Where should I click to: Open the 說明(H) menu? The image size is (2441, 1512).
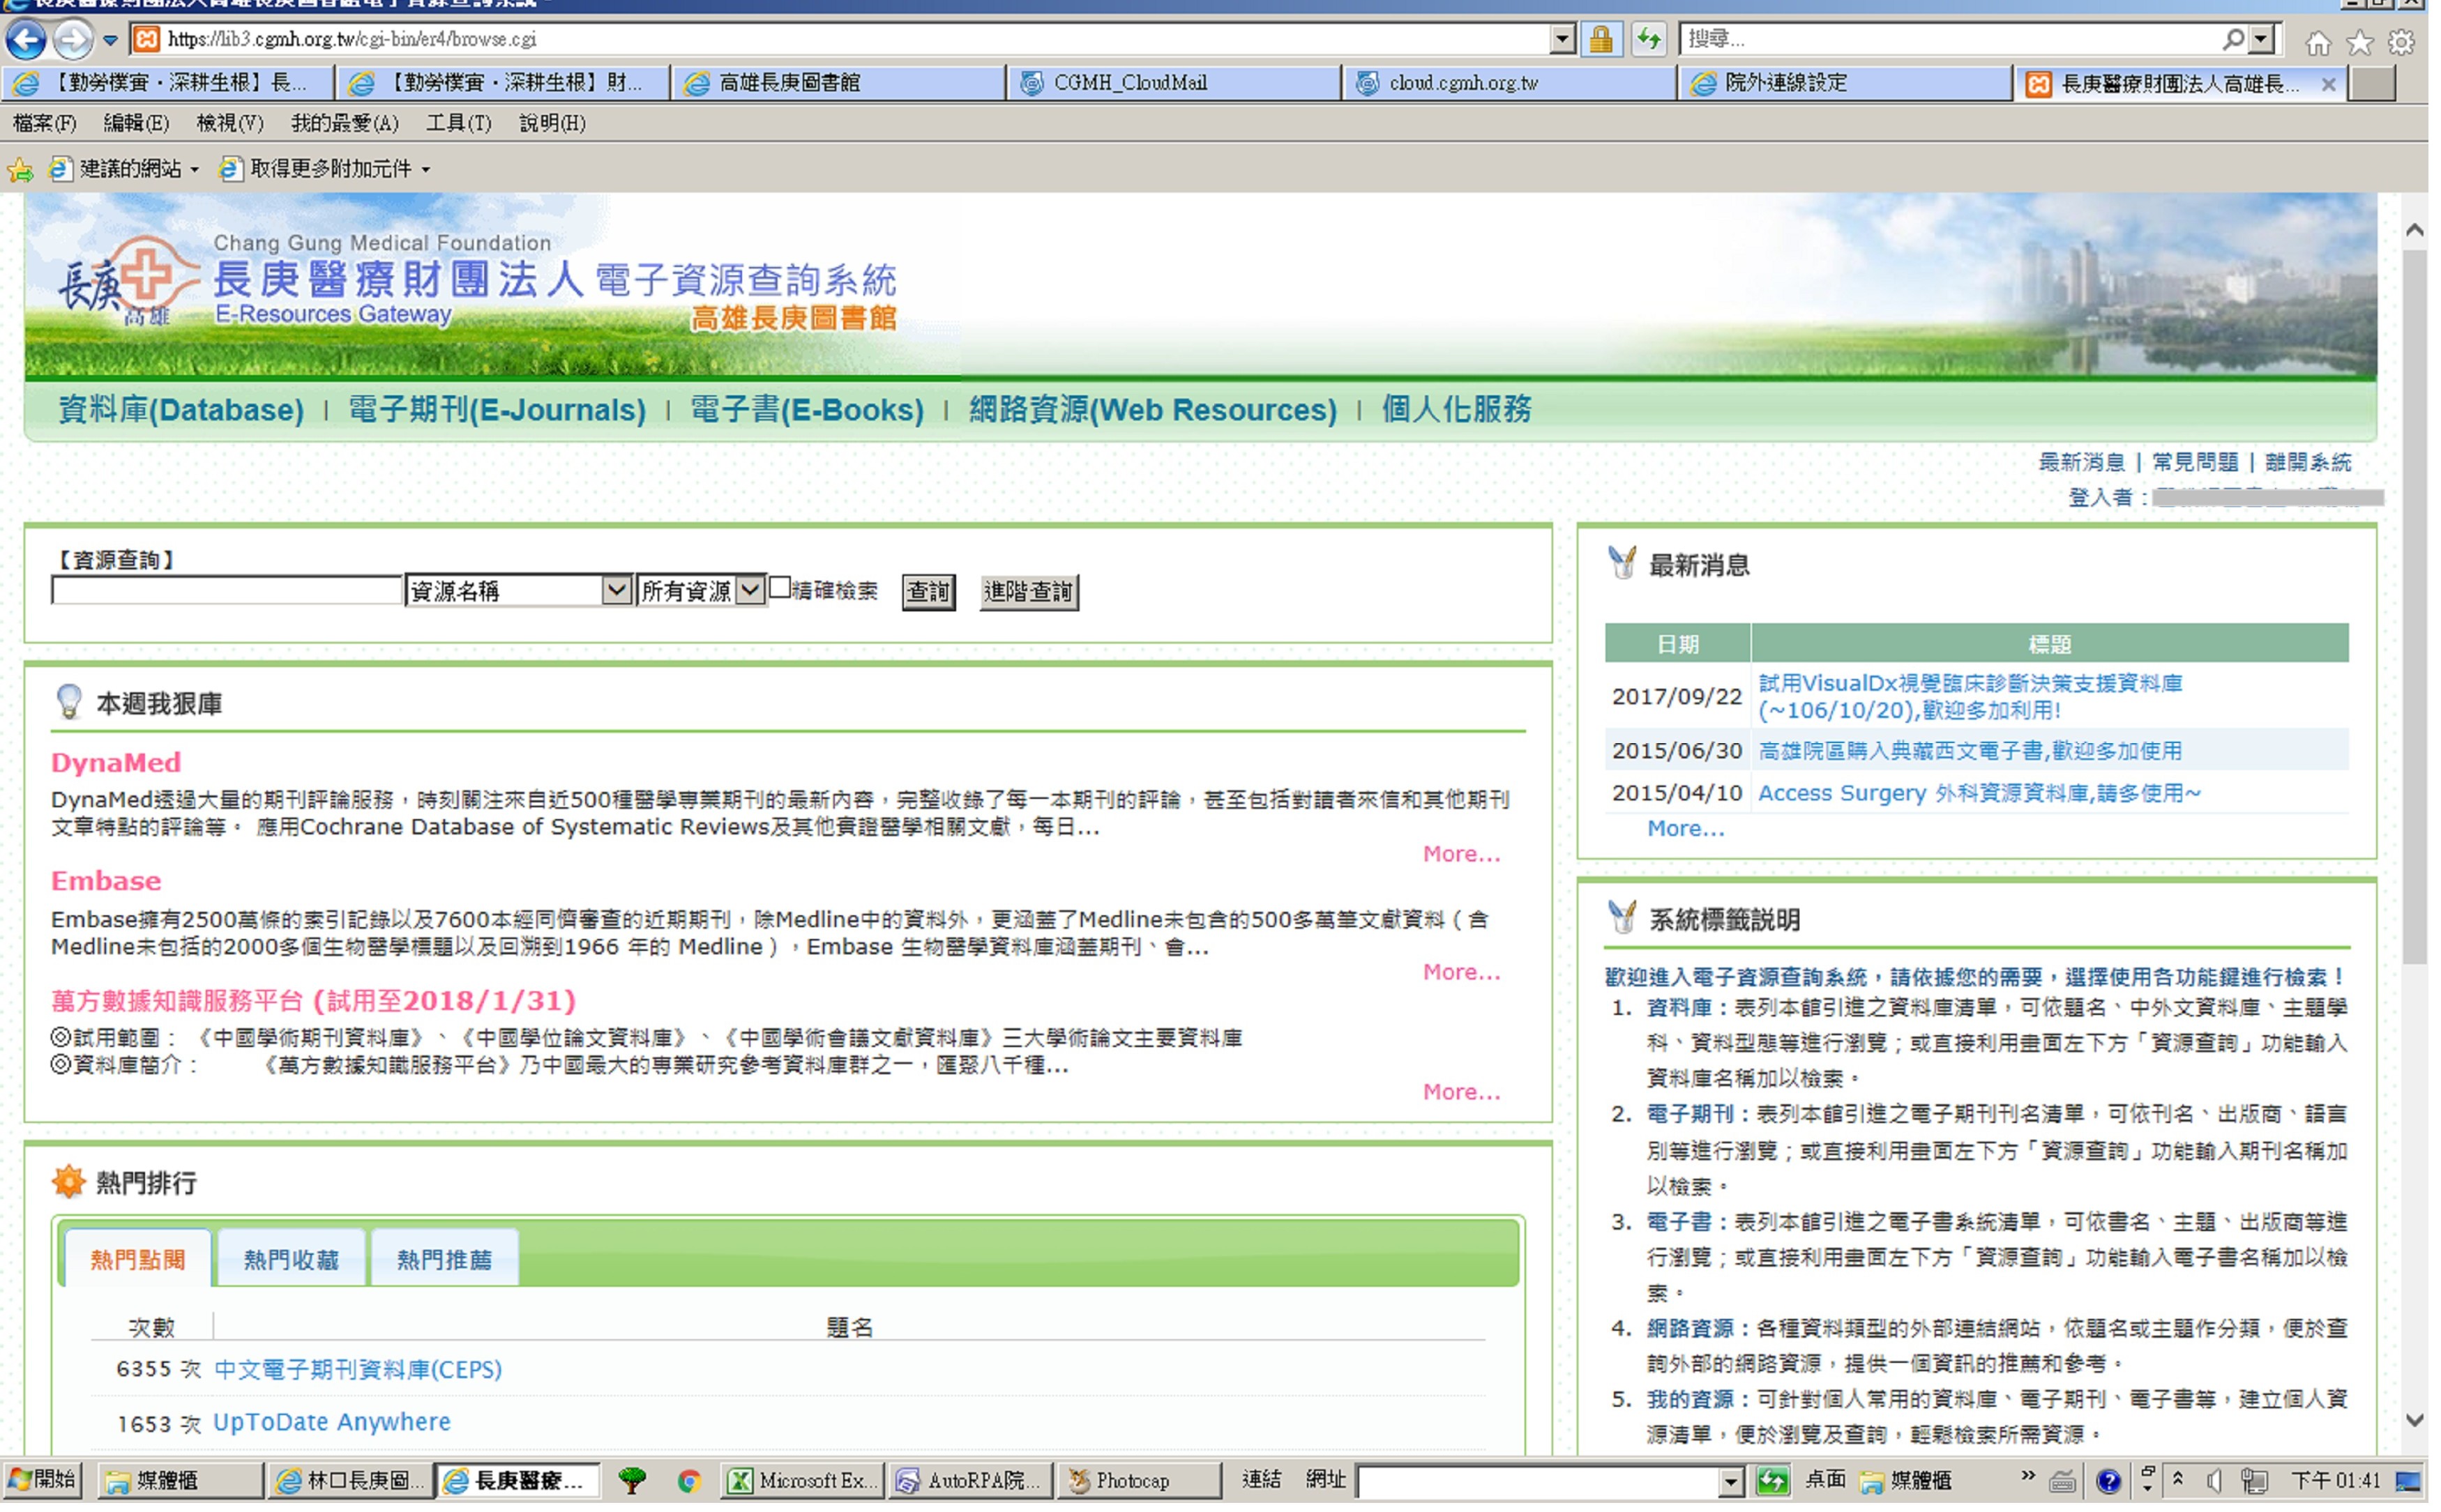click(553, 124)
